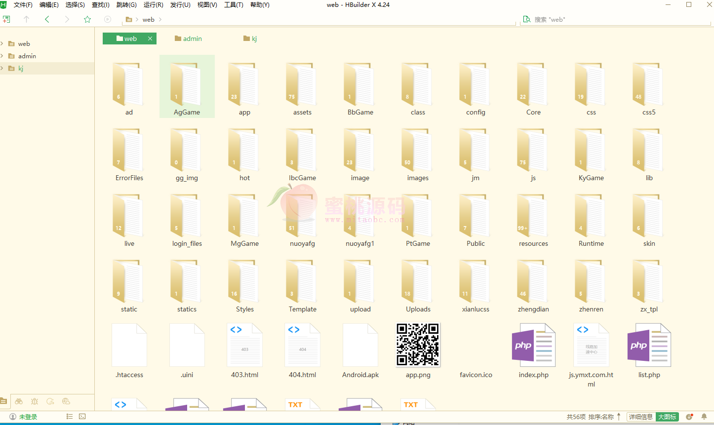Select the app.png QR code thumbnail
Image resolution: width=714 pixels, height=425 pixels.
pyautogui.click(x=418, y=345)
